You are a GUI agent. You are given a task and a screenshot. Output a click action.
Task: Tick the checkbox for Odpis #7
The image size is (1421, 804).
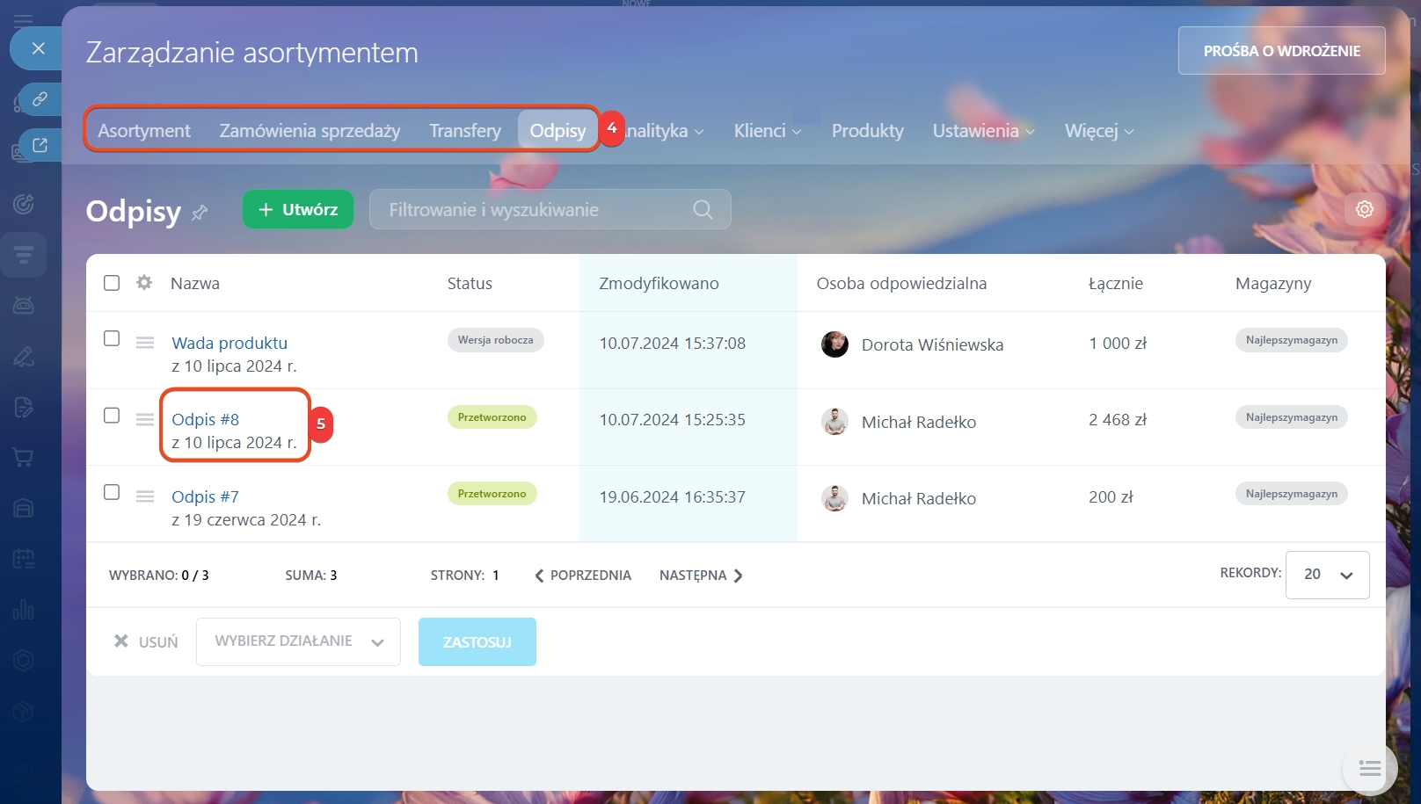[112, 492]
